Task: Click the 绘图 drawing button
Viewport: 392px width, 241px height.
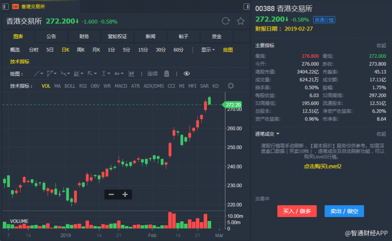Action: coord(228,50)
